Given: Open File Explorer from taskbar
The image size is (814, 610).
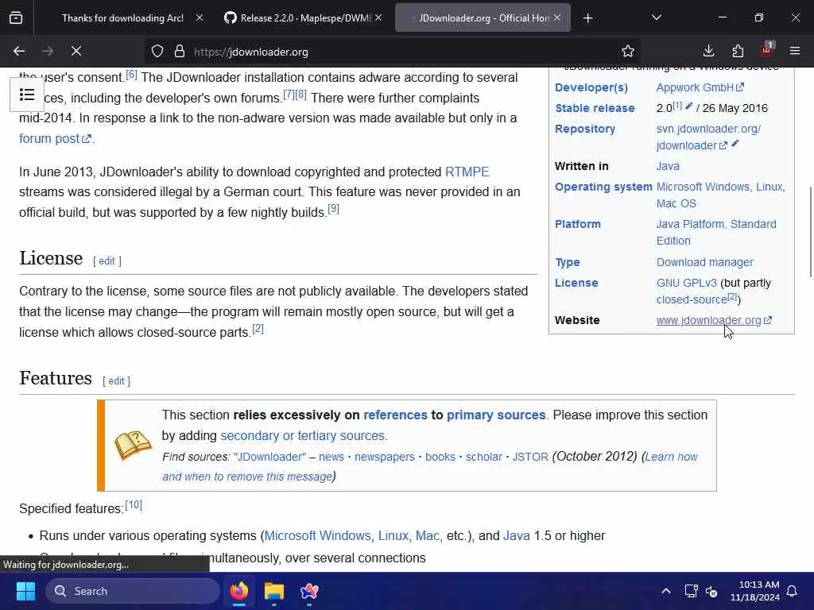Looking at the screenshot, I should (x=274, y=591).
